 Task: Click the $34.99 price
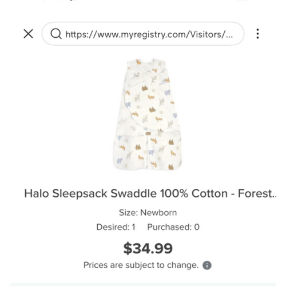[x=148, y=248]
